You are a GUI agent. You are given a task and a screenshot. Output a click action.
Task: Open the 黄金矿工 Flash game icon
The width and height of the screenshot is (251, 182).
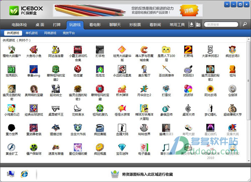pyautogui.click(x=12, y=147)
